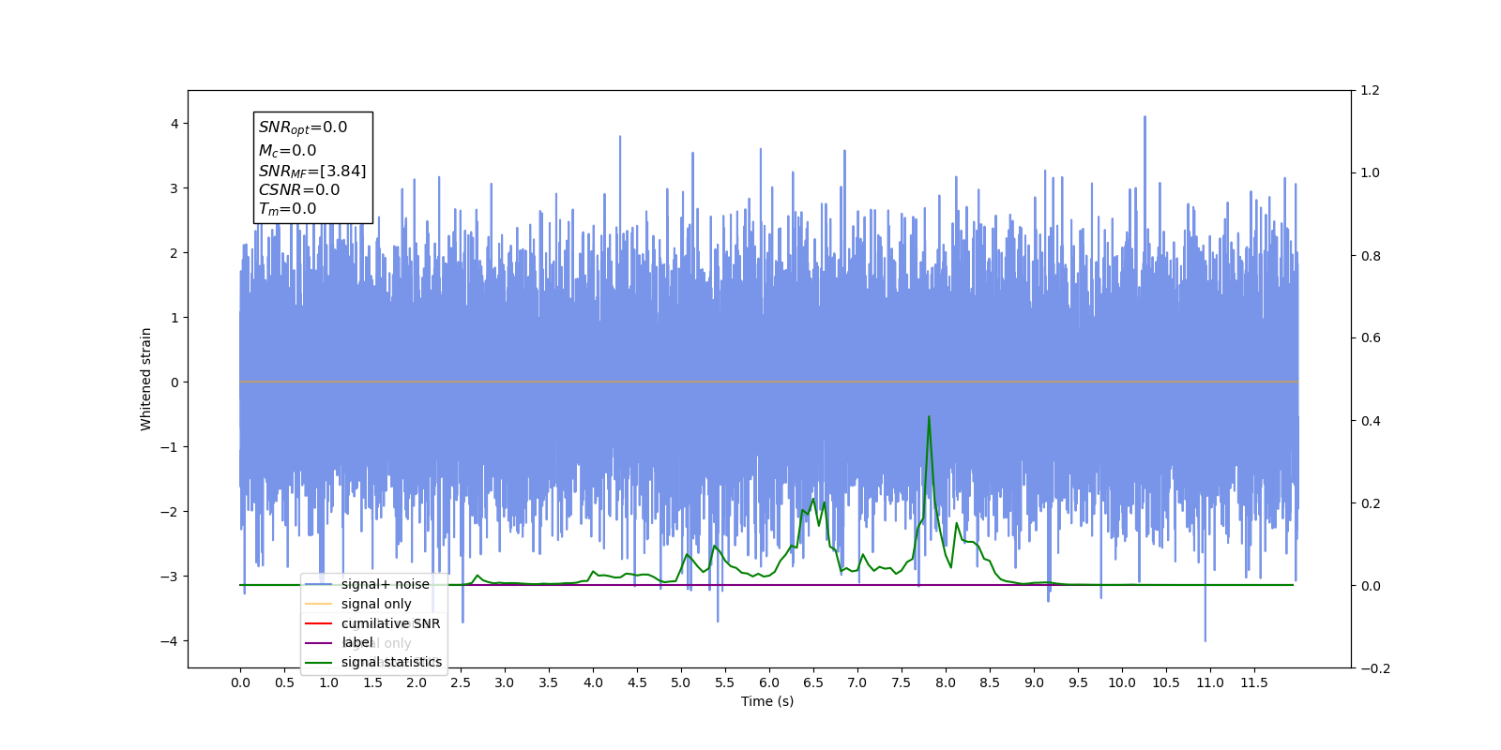Click the CSNR=0.0 annotation line

(299, 189)
